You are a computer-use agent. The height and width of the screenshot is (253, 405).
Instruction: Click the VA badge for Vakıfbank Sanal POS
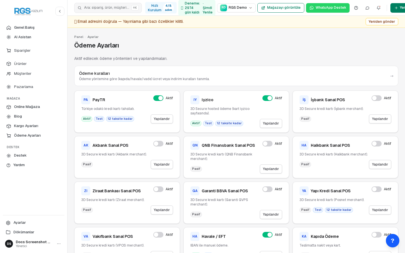(86, 236)
